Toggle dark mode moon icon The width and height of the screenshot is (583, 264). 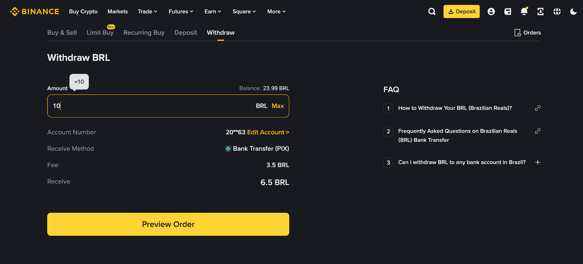click(x=573, y=12)
